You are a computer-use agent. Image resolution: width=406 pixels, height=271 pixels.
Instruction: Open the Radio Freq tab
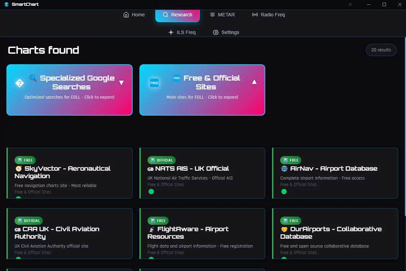pyautogui.click(x=268, y=15)
